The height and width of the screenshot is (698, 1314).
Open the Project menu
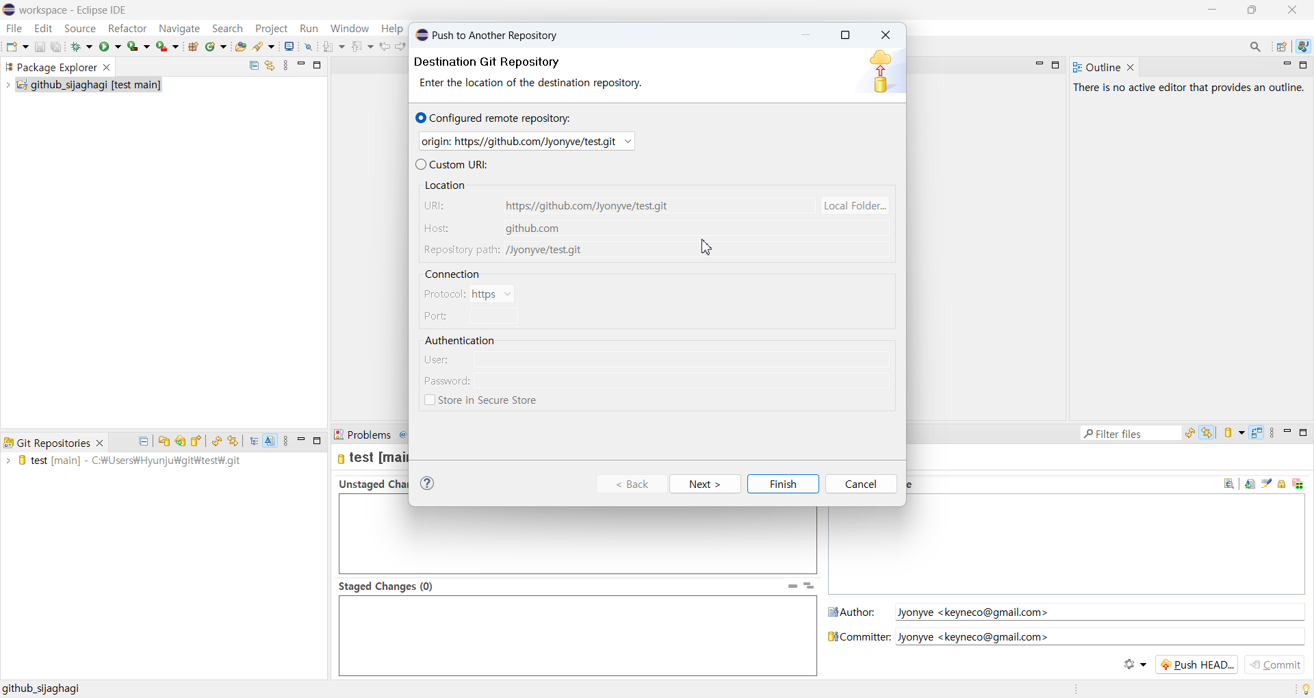272,29
